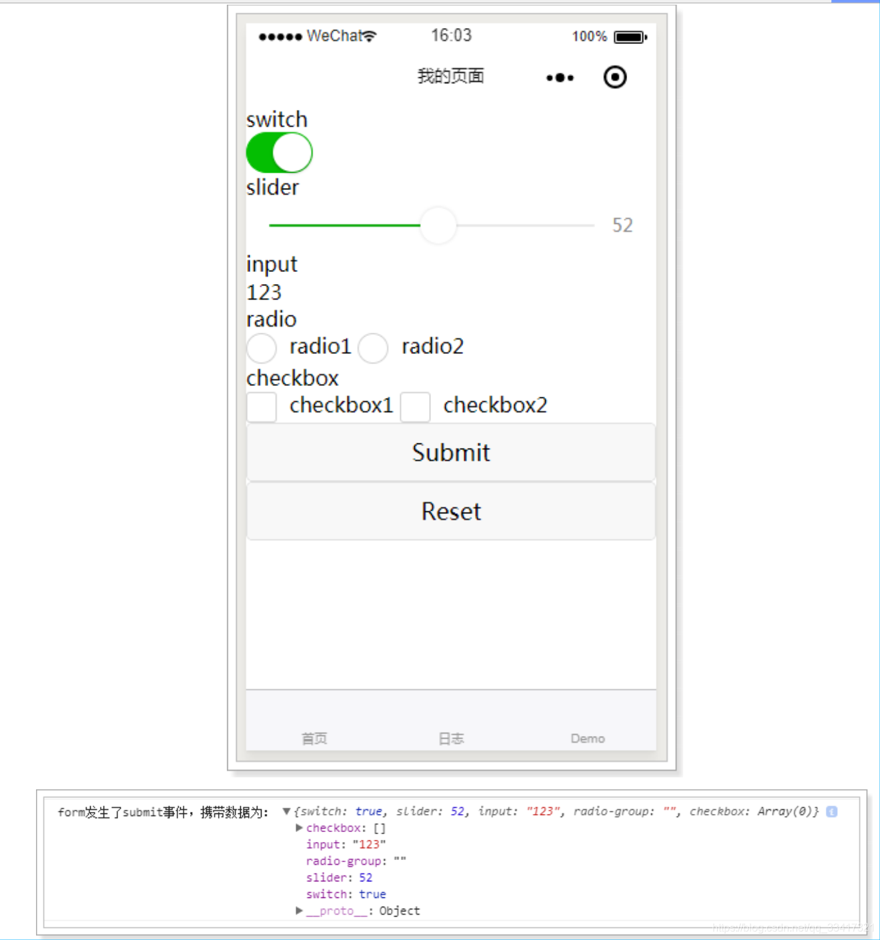Click the unfilled slider track portion
This screenshot has width=880, height=940.
526,225
